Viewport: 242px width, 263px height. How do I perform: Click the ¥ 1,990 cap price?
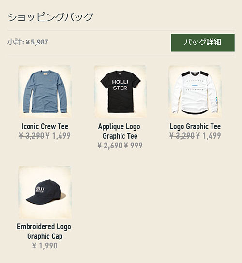[45, 246]
